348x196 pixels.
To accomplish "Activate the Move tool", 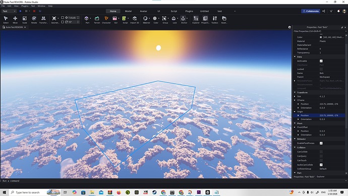I will tap(15, 20).
